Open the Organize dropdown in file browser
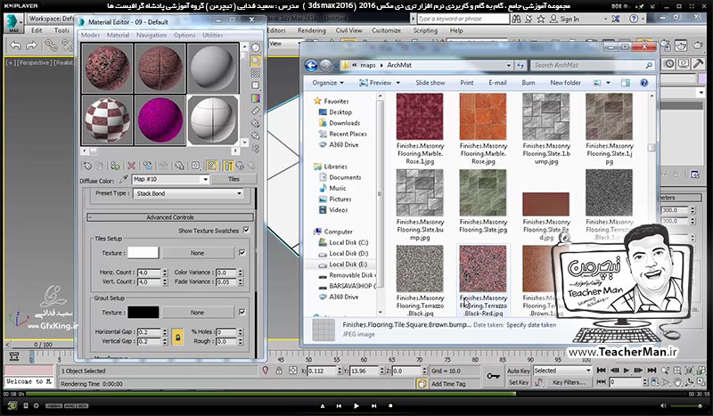Viewport: 713px width, 416px height. pyautogui.click(x=328, y=83)
